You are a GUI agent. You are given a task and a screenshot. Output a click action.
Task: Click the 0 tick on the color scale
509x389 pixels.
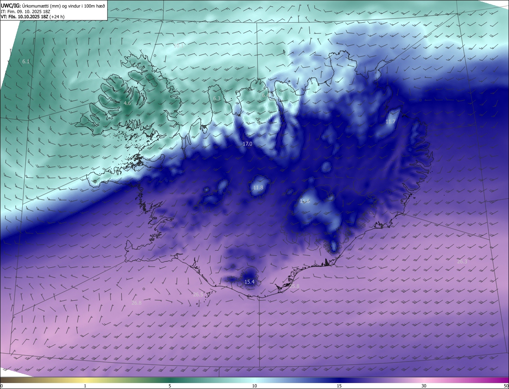coord(2,386)
